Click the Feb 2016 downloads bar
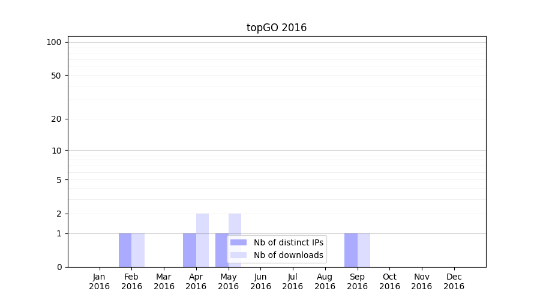Screen dimensions: 540x300 pos(138,250)
